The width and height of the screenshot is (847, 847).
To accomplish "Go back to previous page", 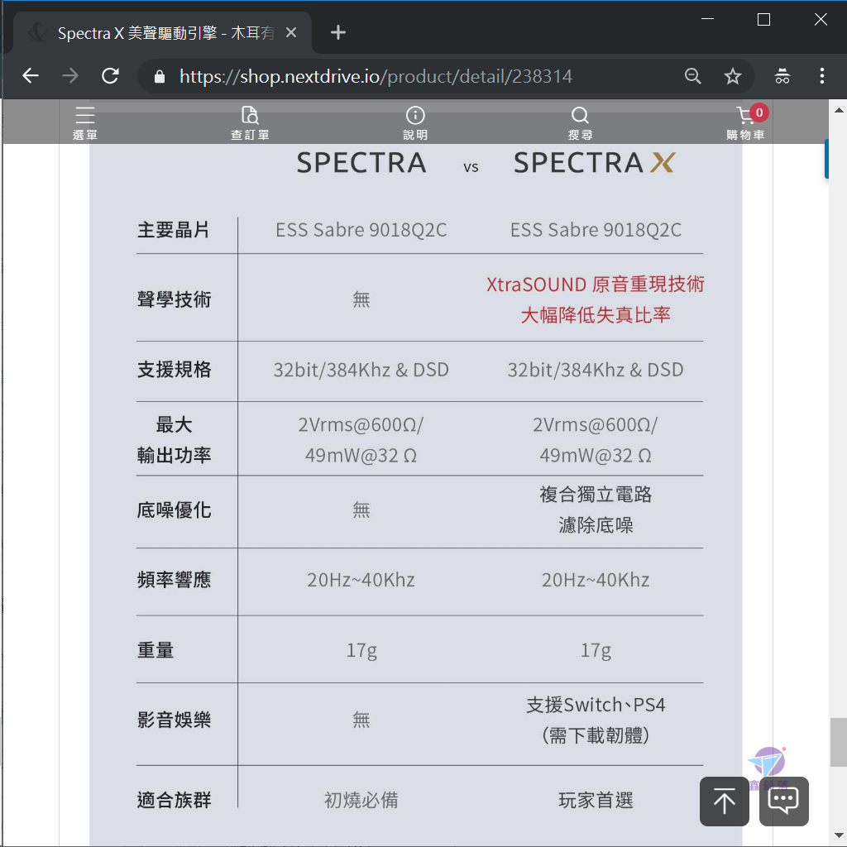I will [31, 76].
